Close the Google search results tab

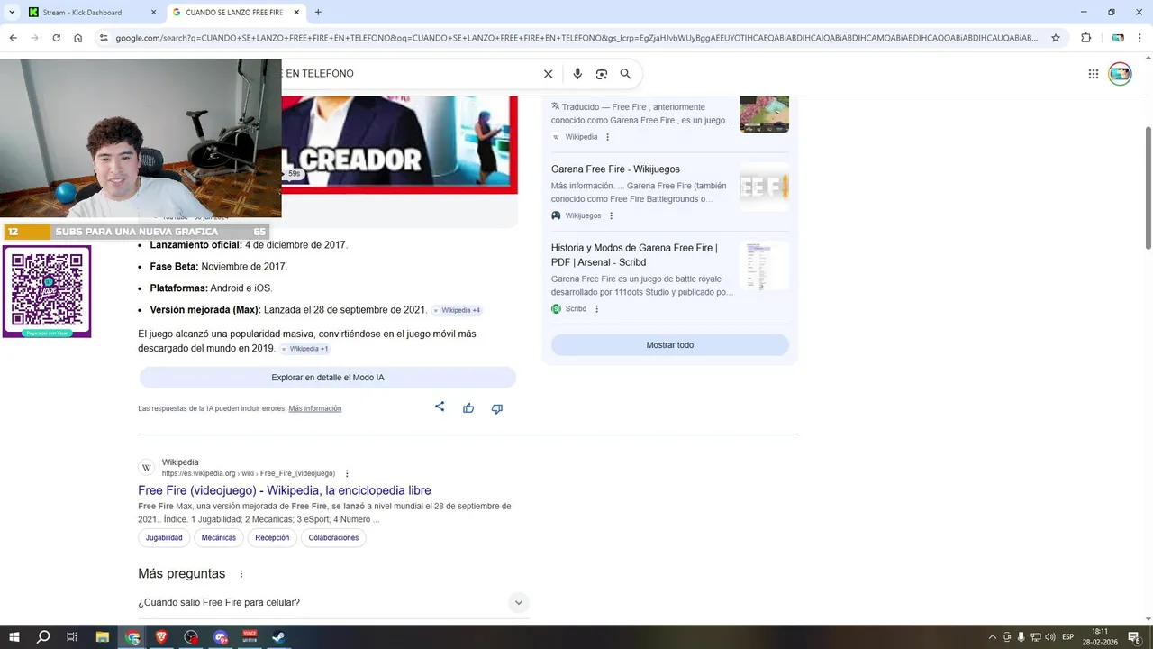pyautogui.click(x=296, y=13)
